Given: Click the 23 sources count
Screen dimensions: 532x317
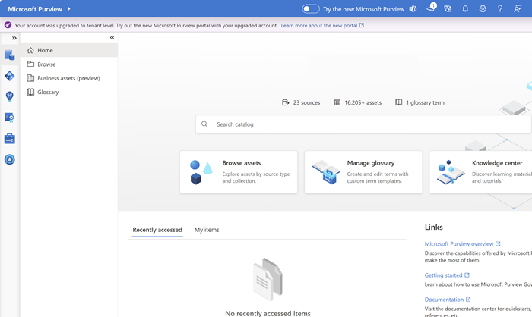Looking at the screenshot, I should click(306, 102).
